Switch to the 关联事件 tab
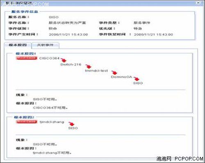Screen dimensions: 205x163 coord(45,45)
